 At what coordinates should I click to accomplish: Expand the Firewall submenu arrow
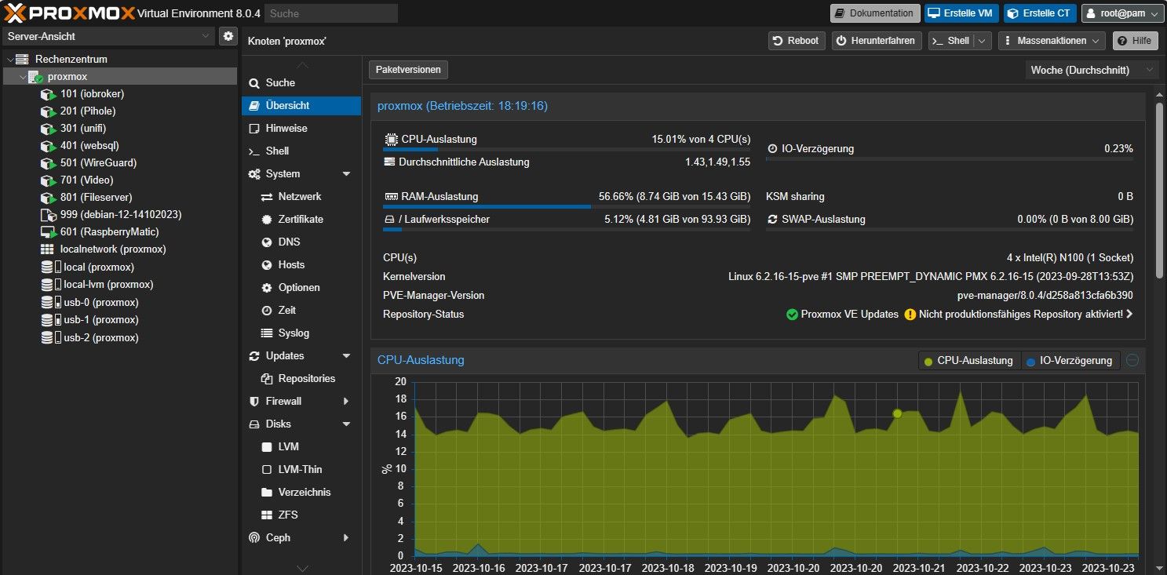tap(346, 402)
